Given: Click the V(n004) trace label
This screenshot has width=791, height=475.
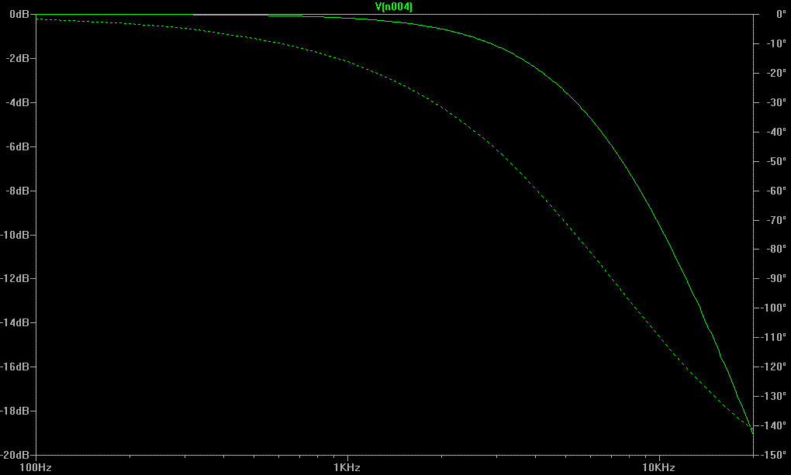Looking at the screenshot, I should (393, 6).
